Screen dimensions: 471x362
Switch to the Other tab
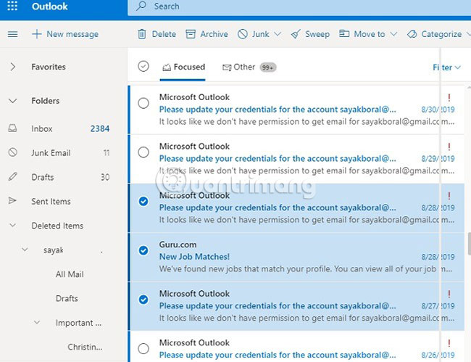tap(249, 67)
